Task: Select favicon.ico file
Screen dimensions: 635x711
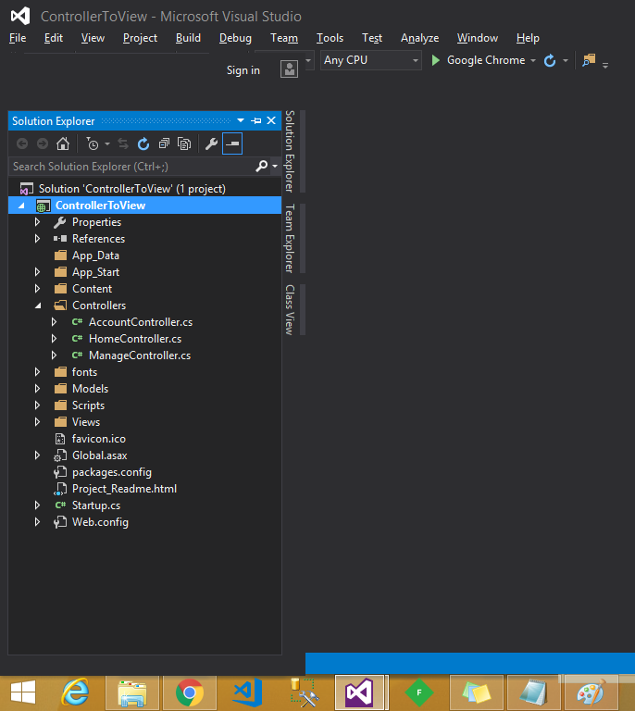Action: [99, 439]
